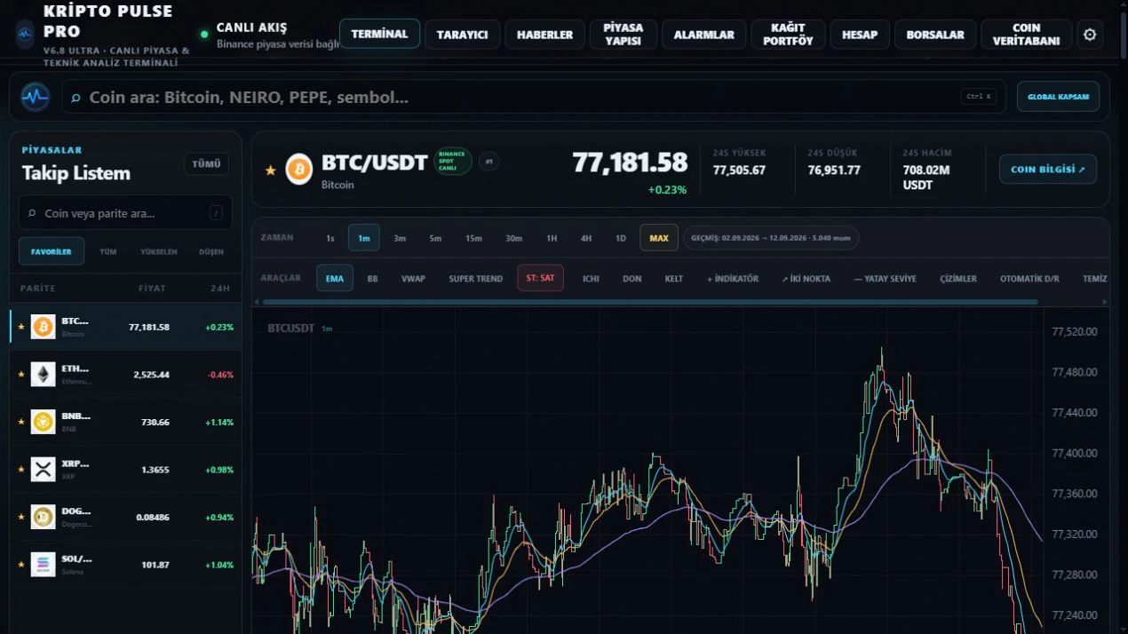
Task: Toggle the BTC/USDT header favorite star
Action: coord(271,170)
